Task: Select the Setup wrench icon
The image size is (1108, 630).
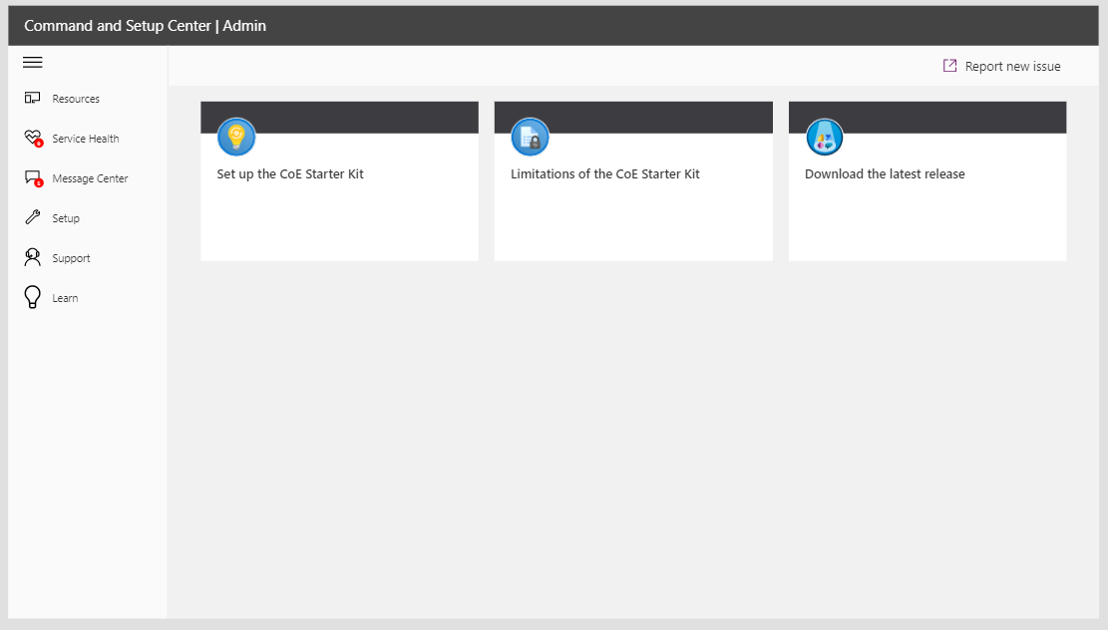Action: tap(31, 217)
